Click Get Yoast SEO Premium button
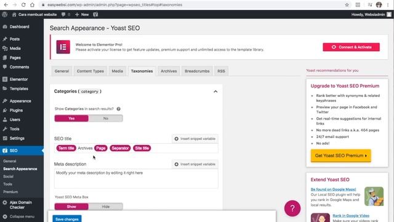394x222 pixels. click(340, 155)
